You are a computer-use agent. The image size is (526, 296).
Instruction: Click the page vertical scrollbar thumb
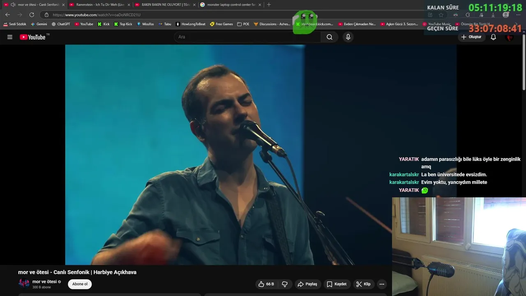[x=524, y=62]
